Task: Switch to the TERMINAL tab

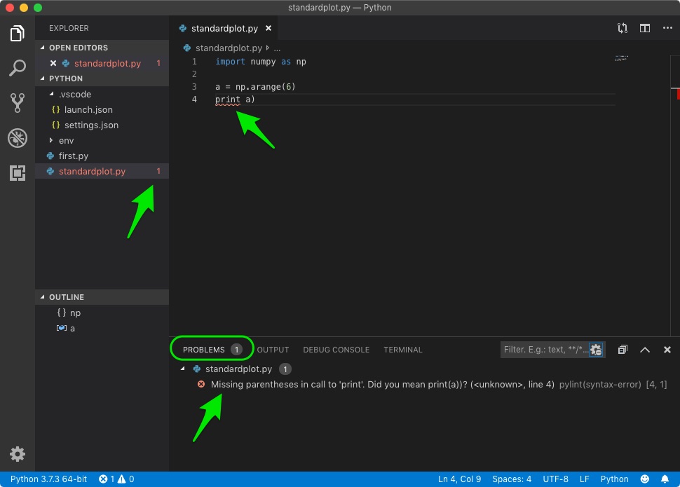Action: click(x=402, y=349)
